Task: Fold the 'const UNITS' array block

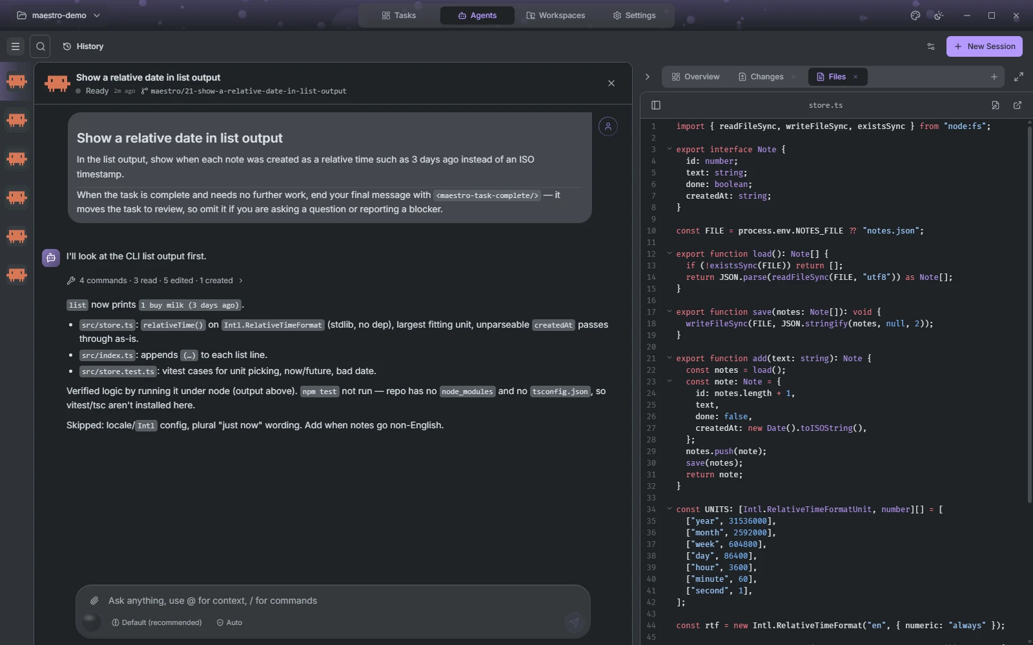Action: pyautogui.click(x=670, y=509)
